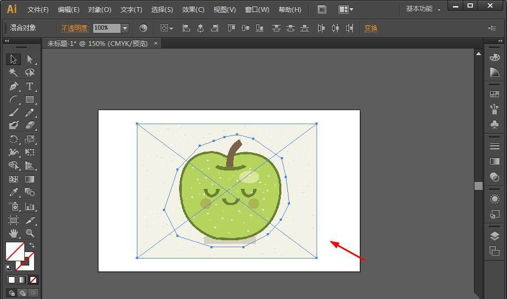Viewport: 507px width, 299px height.
Task: Select the Mesh tool
Action: [14, 179]
